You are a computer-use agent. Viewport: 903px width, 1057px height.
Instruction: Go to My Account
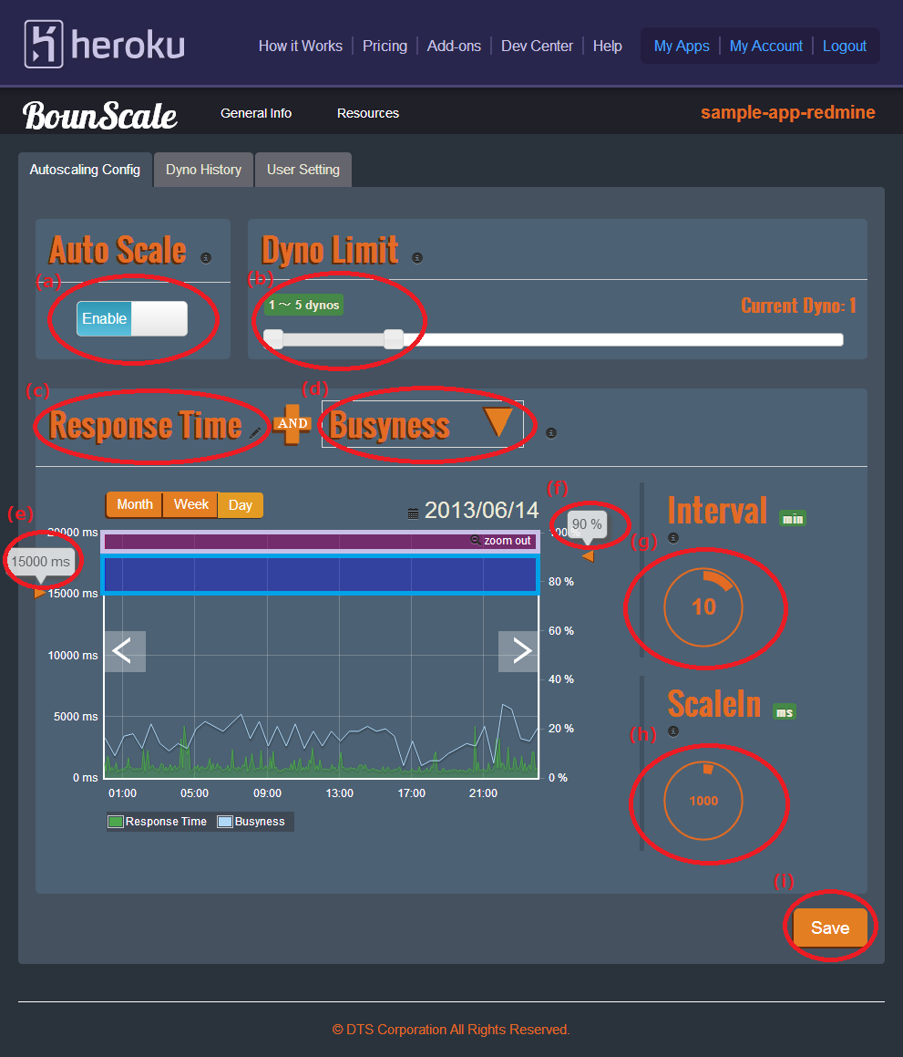[765, 46]
